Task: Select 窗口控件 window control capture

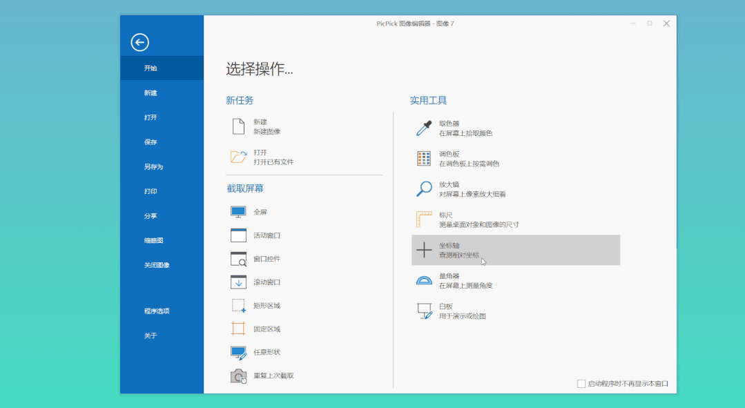Action: tap(264, 258)
